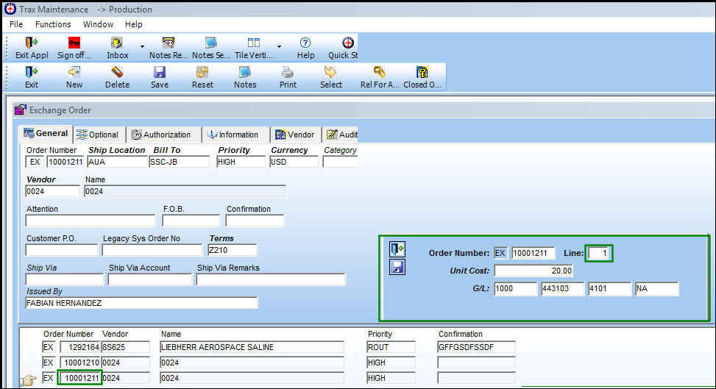Screen dimensions: 716x389
Task: Click the Customer P.O. input field
Action: [x=62, y=250]
